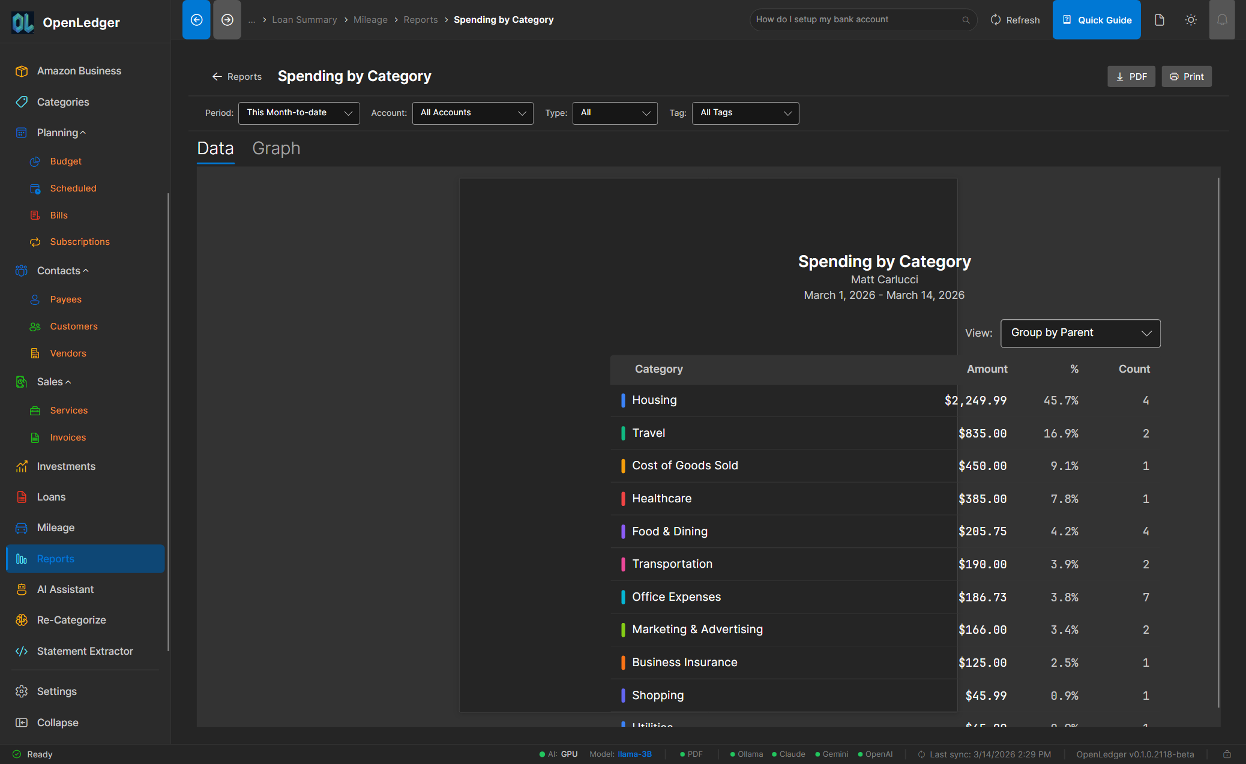Open the Subscriptions icon in sidebar
This screenshot has width=1246, height=764.
coord(36,241)
